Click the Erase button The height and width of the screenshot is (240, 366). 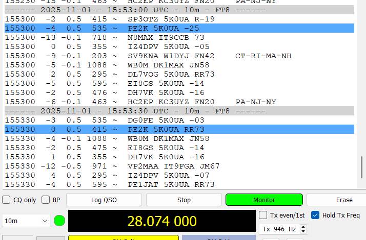point(343,200)
